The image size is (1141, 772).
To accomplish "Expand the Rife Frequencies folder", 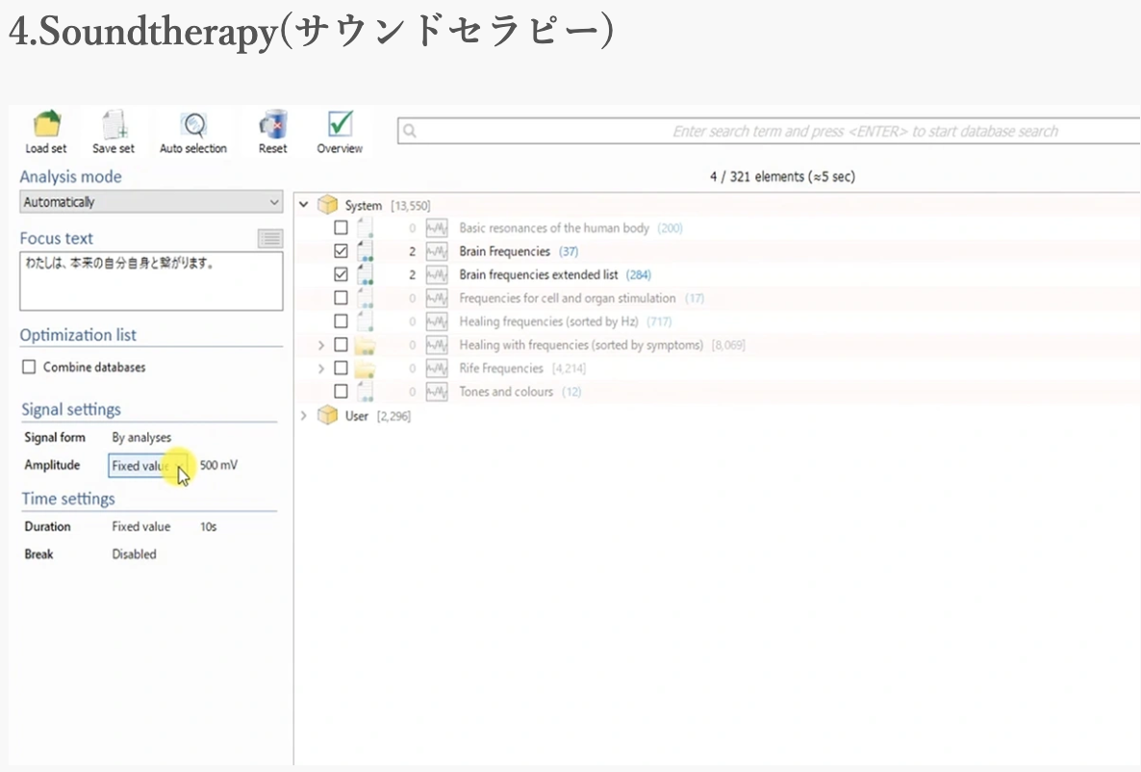I will [321, 369].
